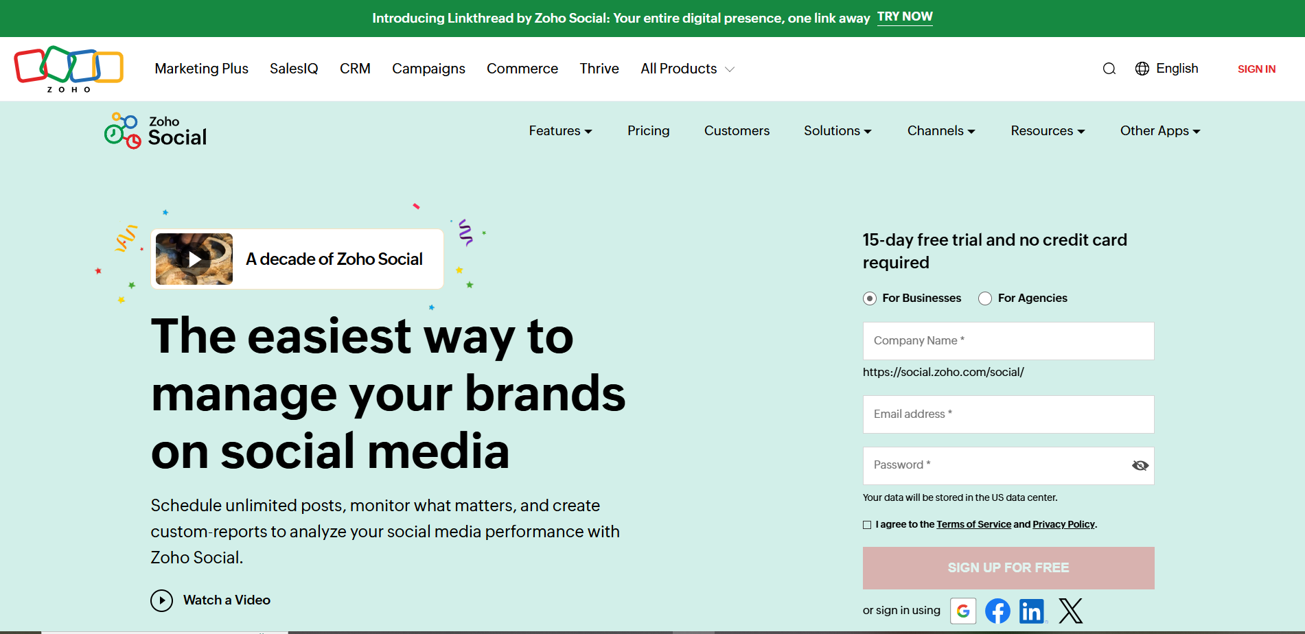Sign in using Facebook icon

pyautogui.click(x=997, y=611)
